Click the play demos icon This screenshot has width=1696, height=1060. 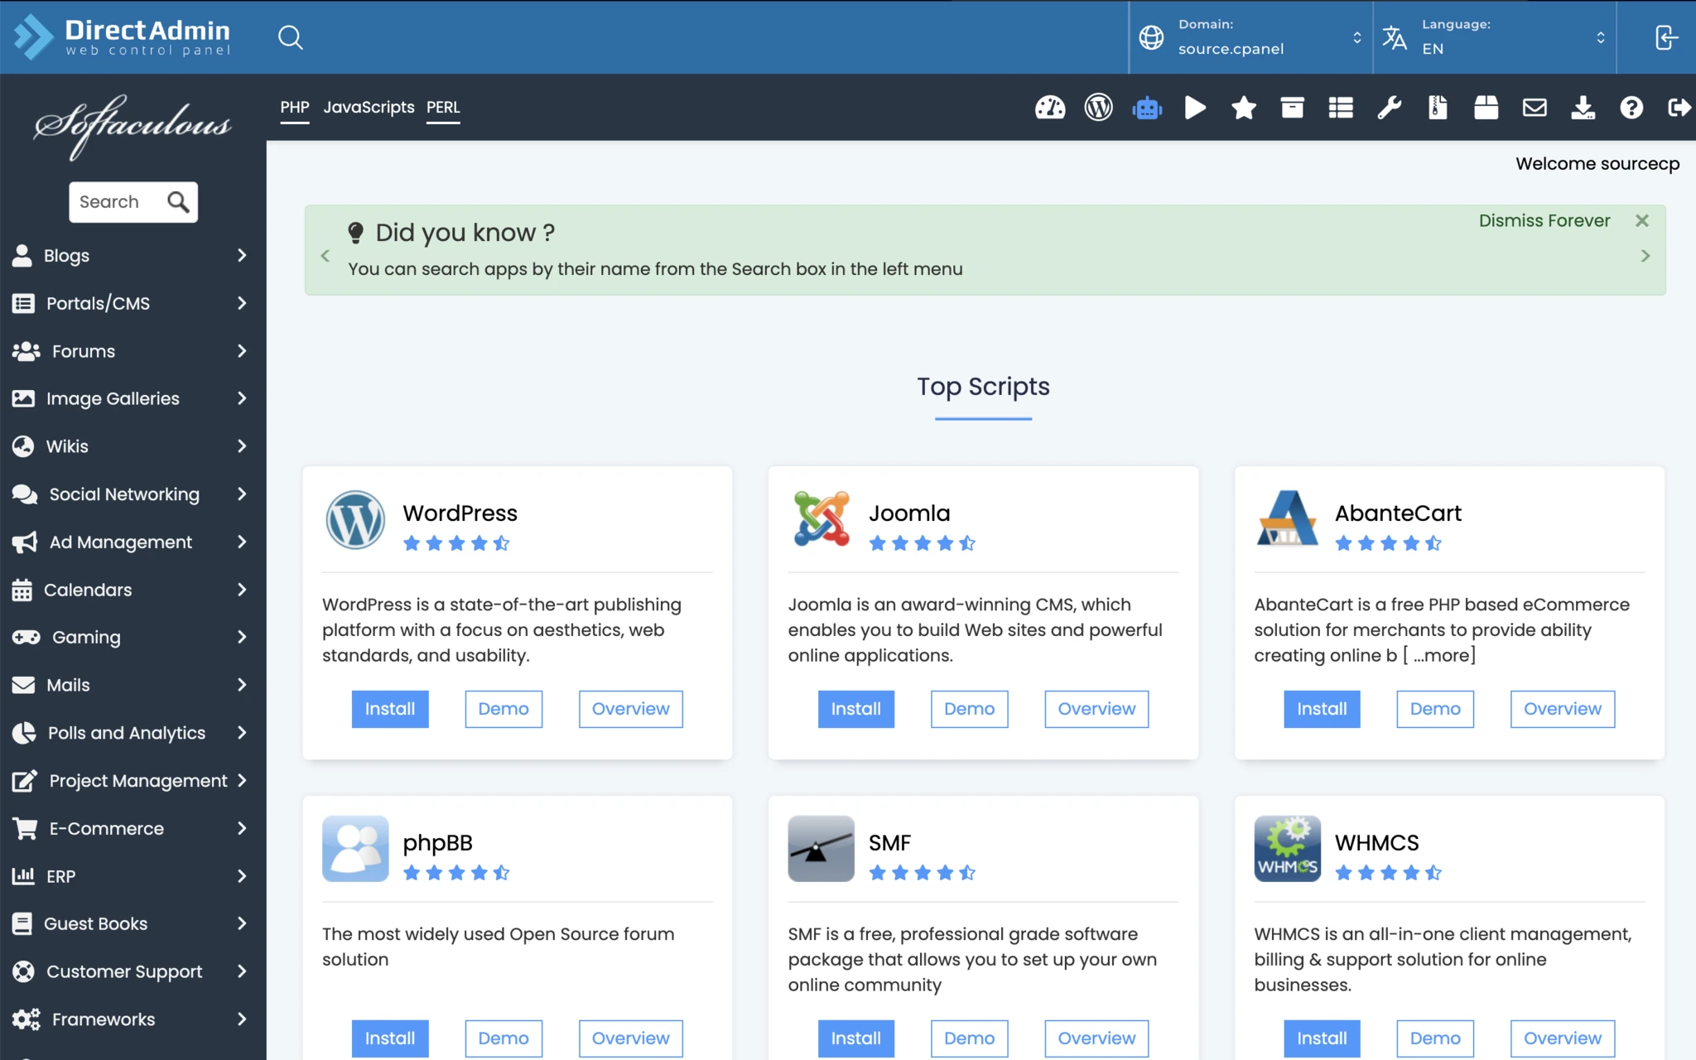(1195, 108)
